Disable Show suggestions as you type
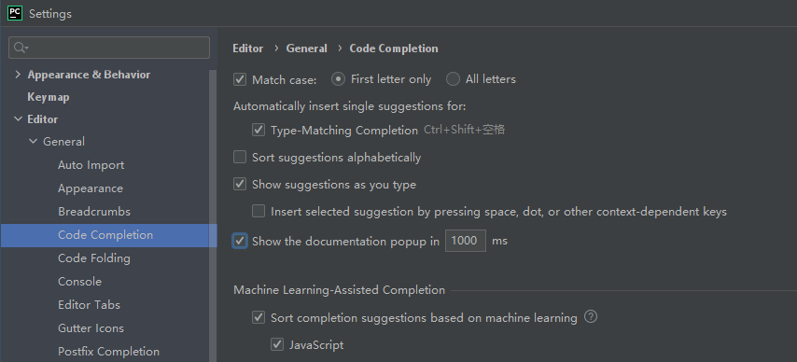The image size is (797, 362). pyautogui.click(x=240, y=184)
